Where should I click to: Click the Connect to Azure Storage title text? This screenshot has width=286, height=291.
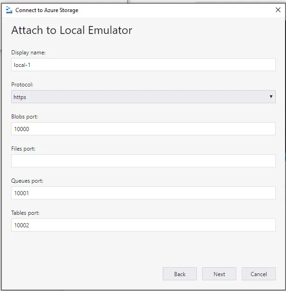[x=47, y=10]
